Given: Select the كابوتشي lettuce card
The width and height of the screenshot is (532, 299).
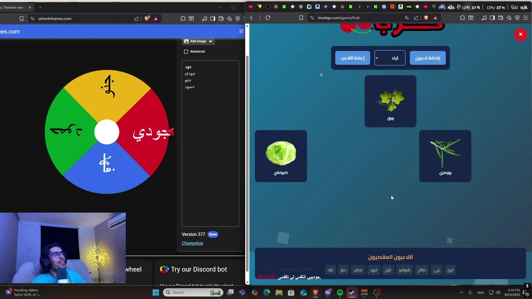Looking at the screenshot, I should 281,156.
